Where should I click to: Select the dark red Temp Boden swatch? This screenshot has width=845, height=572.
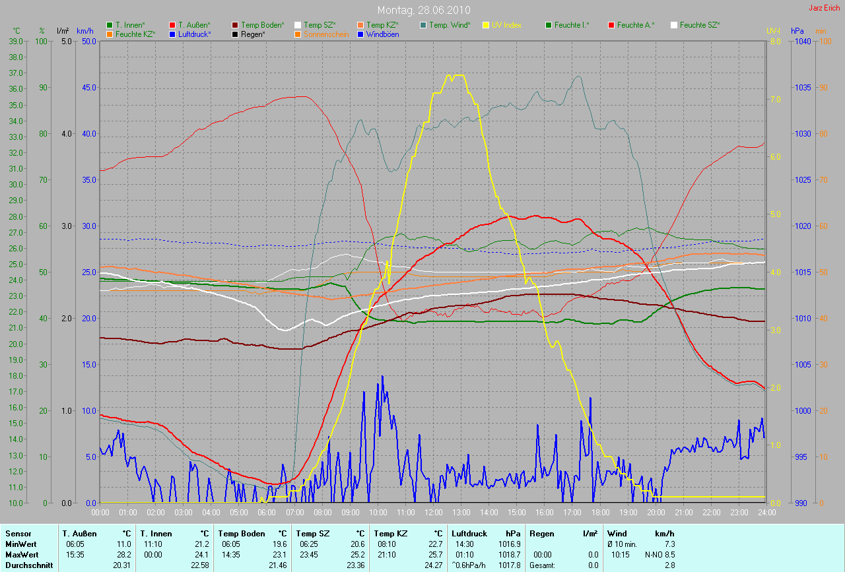(236, 25)
